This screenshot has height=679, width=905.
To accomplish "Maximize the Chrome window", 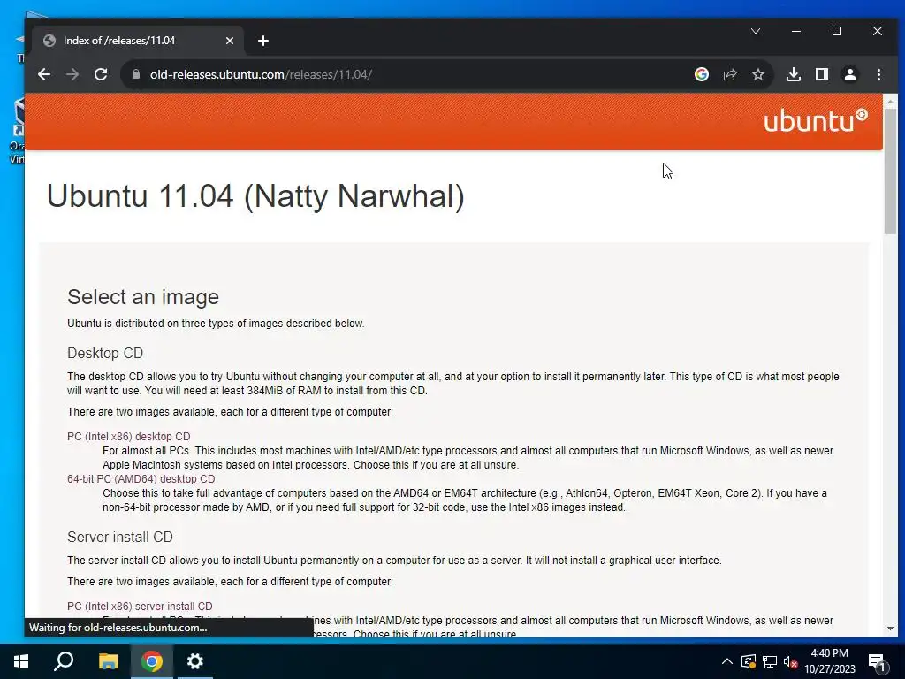I will [837, 31].
